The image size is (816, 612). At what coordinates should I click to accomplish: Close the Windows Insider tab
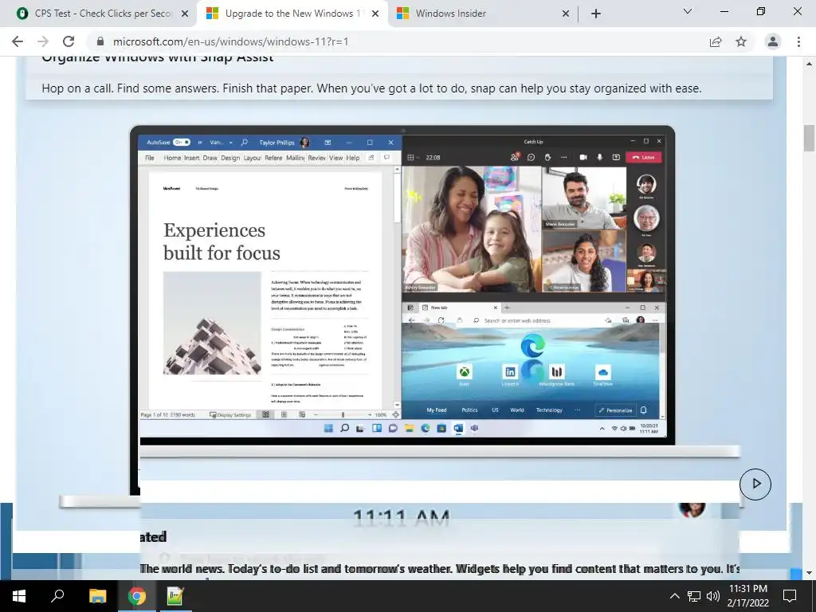coord(566,14)
